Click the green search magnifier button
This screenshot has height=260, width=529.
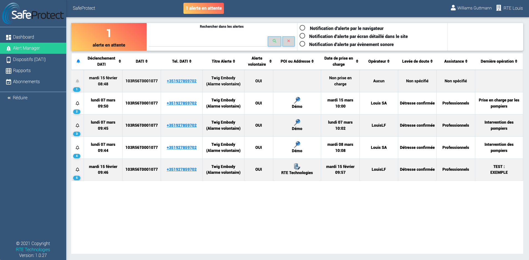click(x=274, y=41)
